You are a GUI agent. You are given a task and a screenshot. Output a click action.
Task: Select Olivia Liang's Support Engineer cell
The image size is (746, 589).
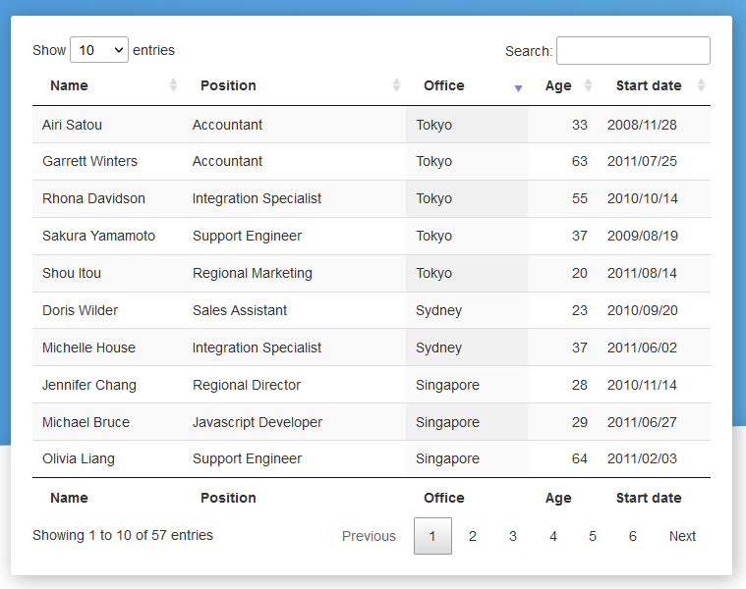coord(247,458)
